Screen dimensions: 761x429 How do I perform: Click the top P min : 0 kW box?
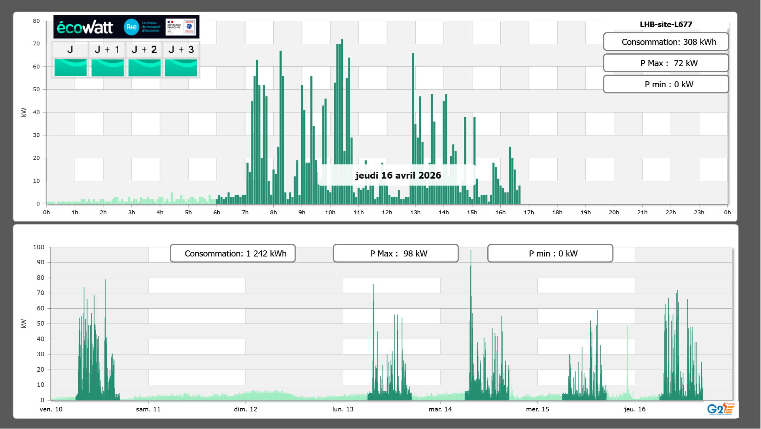click(x=666, y=84)
